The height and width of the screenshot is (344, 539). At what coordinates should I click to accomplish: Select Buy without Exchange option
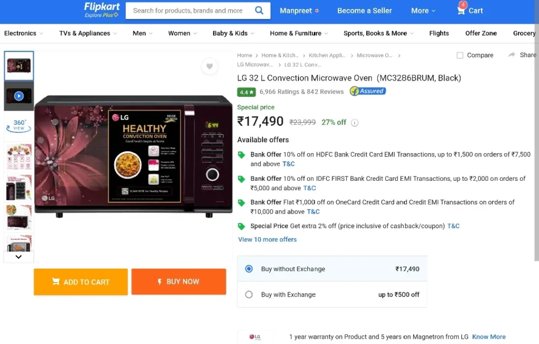tap(249, 269)
